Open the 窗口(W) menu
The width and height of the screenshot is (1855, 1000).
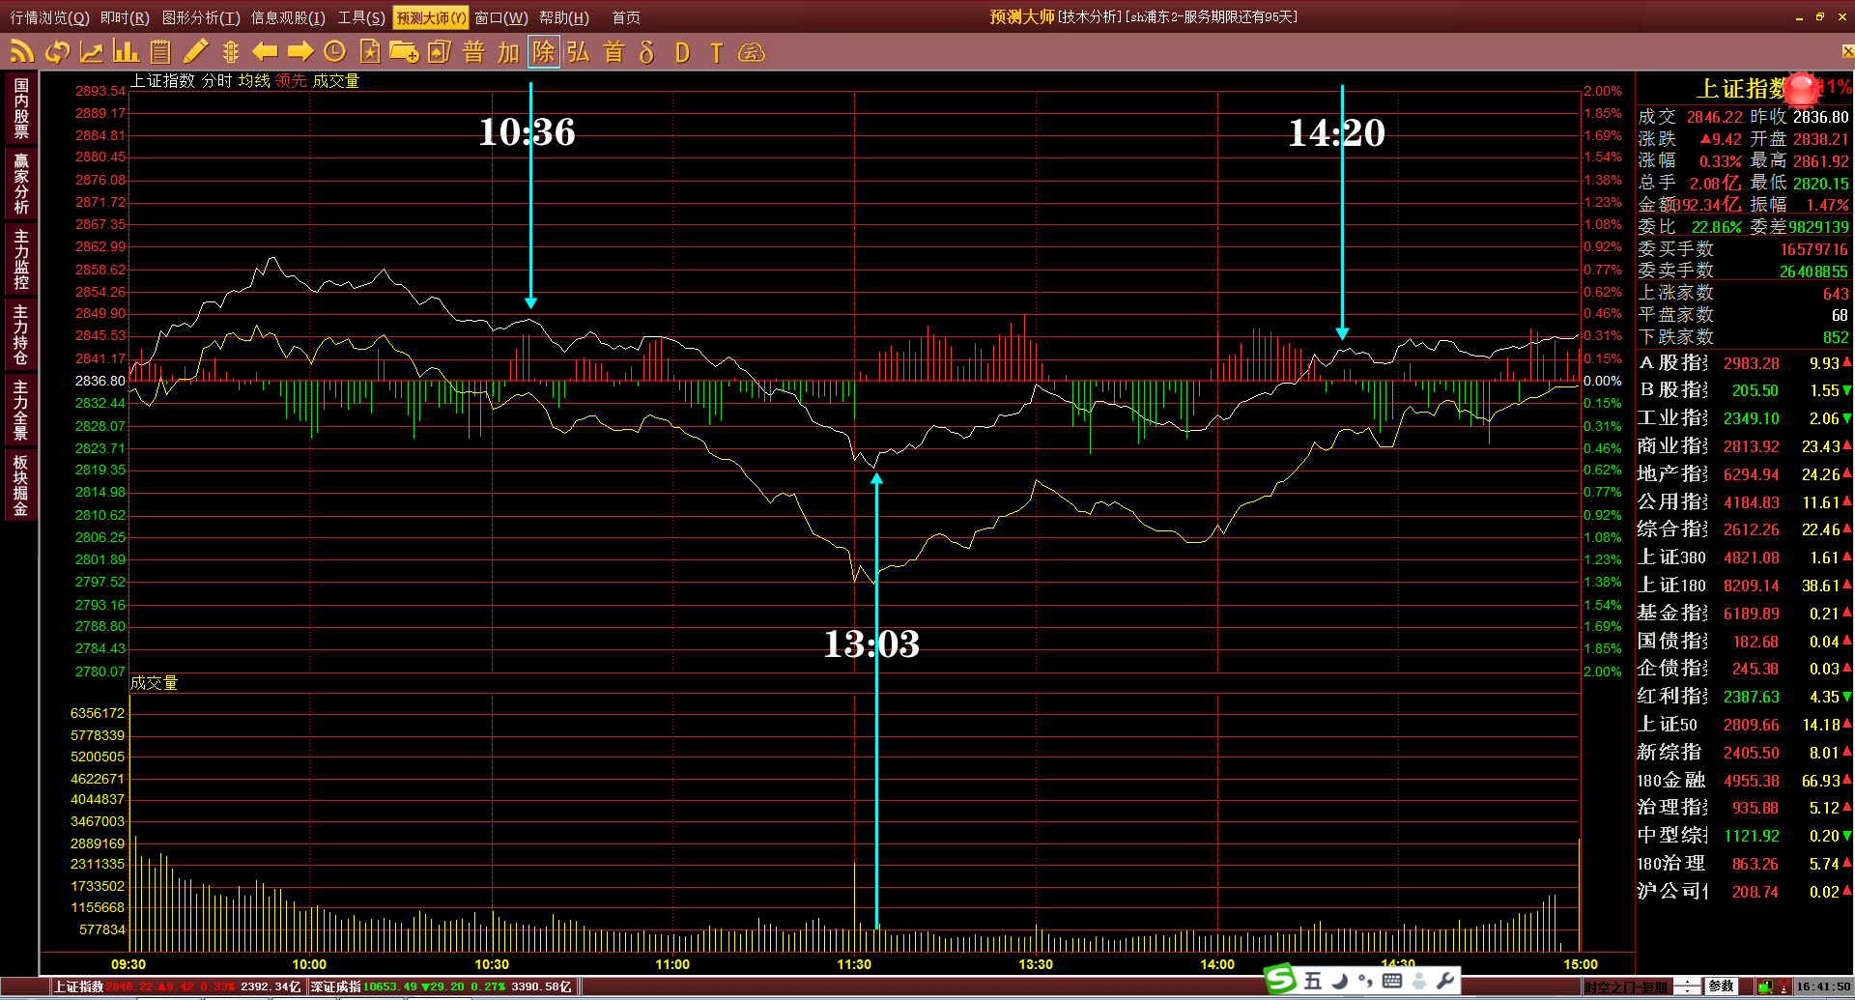pyautogui.click(x=501, y=17)
